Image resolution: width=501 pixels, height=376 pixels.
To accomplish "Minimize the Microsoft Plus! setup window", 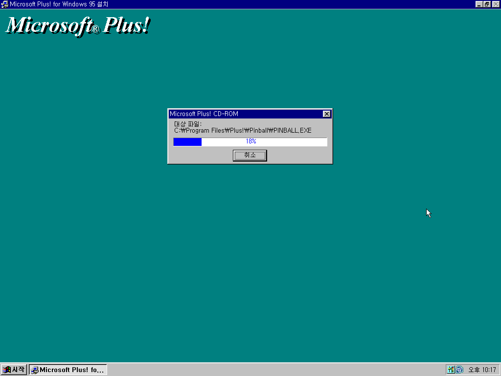I will [478, 4].
